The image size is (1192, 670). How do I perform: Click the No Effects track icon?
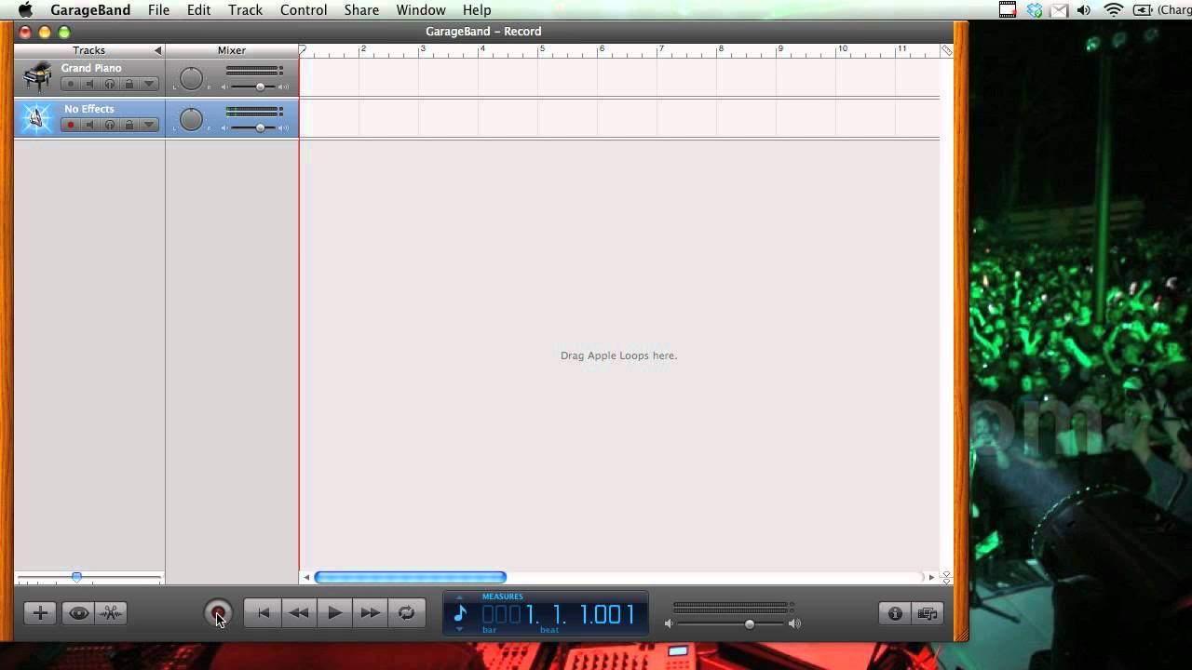point(37,117)
